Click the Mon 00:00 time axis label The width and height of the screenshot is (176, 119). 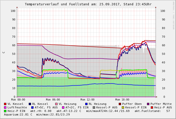18,100
